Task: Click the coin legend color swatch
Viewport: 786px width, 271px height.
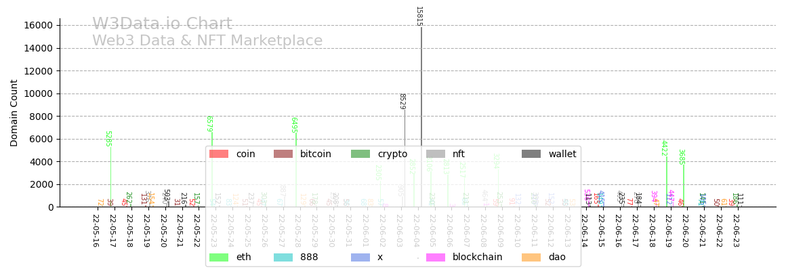Action: click(x=219, y=154)
